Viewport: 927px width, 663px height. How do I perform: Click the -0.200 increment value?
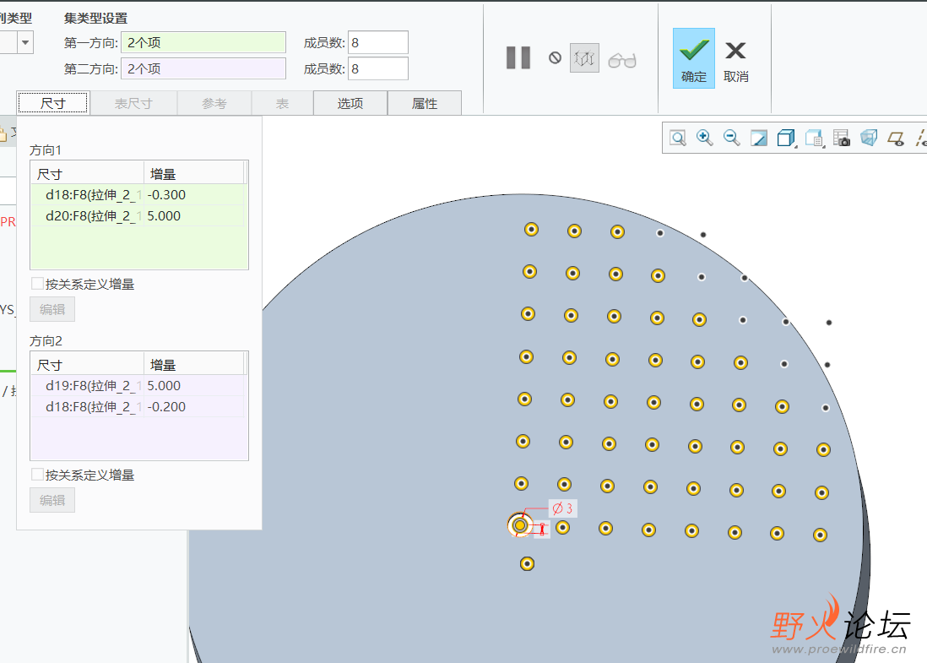166,407
